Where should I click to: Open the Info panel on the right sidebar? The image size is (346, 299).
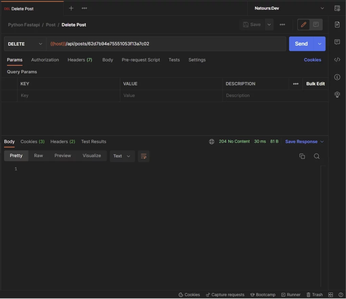pos(337,77)
